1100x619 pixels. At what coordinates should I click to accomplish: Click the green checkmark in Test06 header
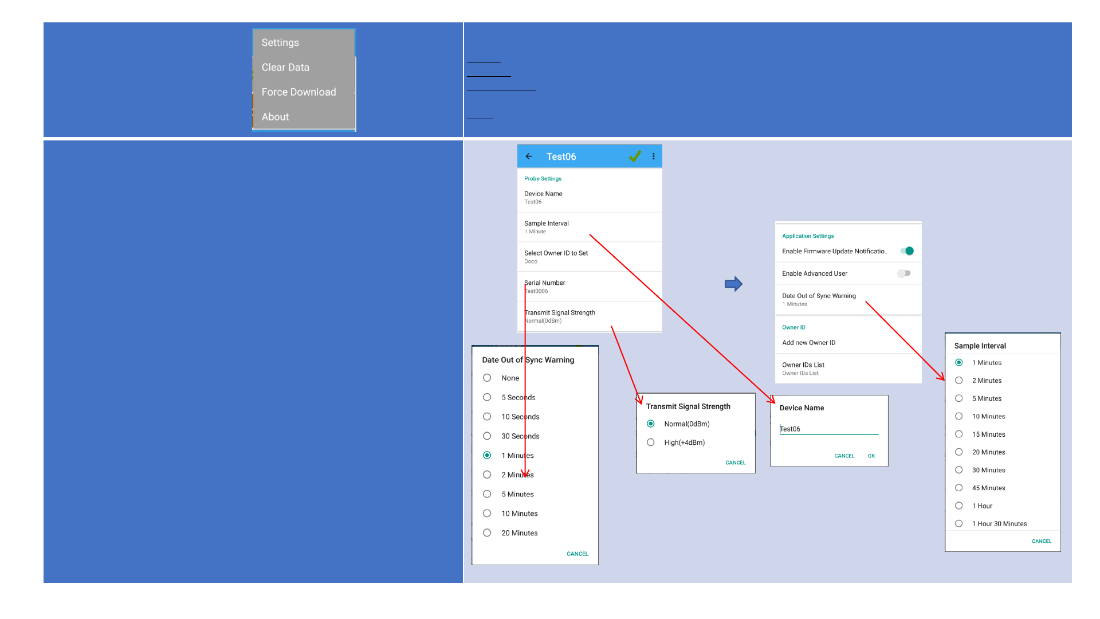pos(635,156)
